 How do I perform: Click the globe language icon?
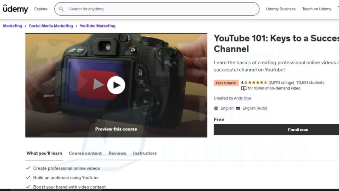pyautogui.click(x=216, y=108)
